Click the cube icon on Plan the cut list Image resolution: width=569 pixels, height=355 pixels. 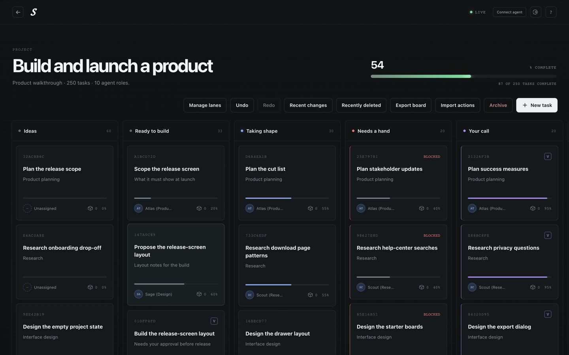310,208
